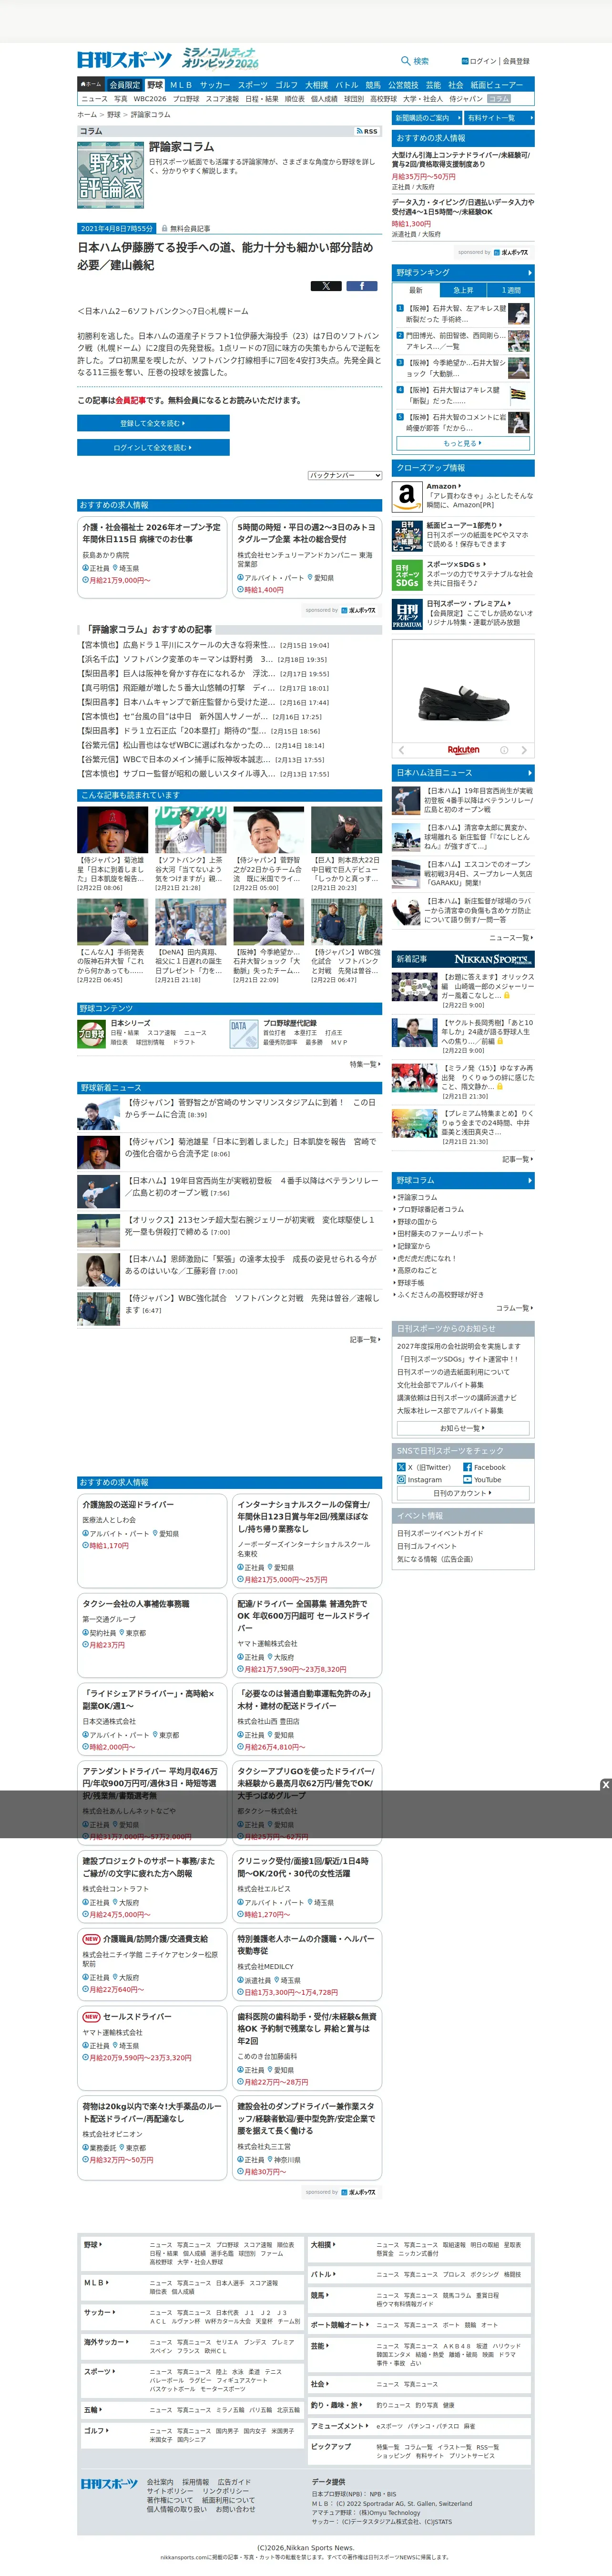The width and height of the screenshot is (612, 2576).
Task: Open the 紙面ビューアー nav menu item
Action: tap(496, 85)
